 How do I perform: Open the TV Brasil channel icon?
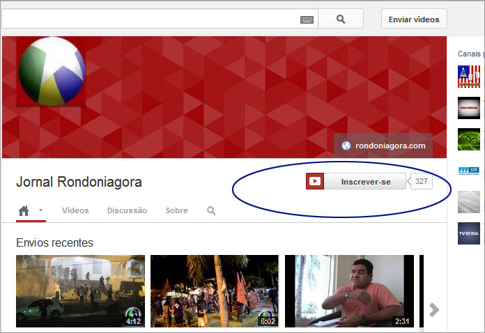coord(469,233)
